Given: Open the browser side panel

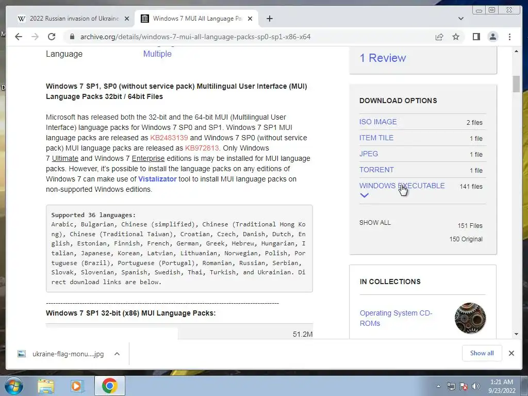Looking at the screenshot, I should click(476, 37).
